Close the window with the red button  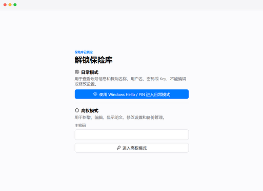click(x=5, y=5)
